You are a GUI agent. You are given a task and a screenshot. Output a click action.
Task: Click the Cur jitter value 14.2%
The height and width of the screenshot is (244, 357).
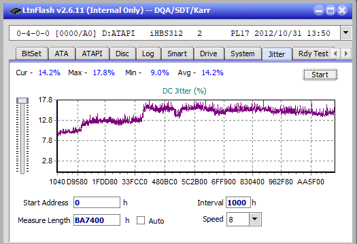pyautogui.click(x=49, y=73)
